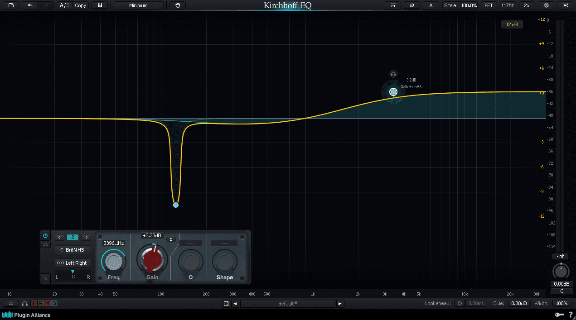Invert phase with the Ø button
The height and width of the screenshot is (320, 576).
pos(412,5)
